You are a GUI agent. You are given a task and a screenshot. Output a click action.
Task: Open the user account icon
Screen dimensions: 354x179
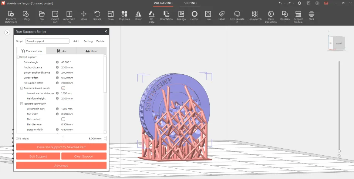[317, 3]
